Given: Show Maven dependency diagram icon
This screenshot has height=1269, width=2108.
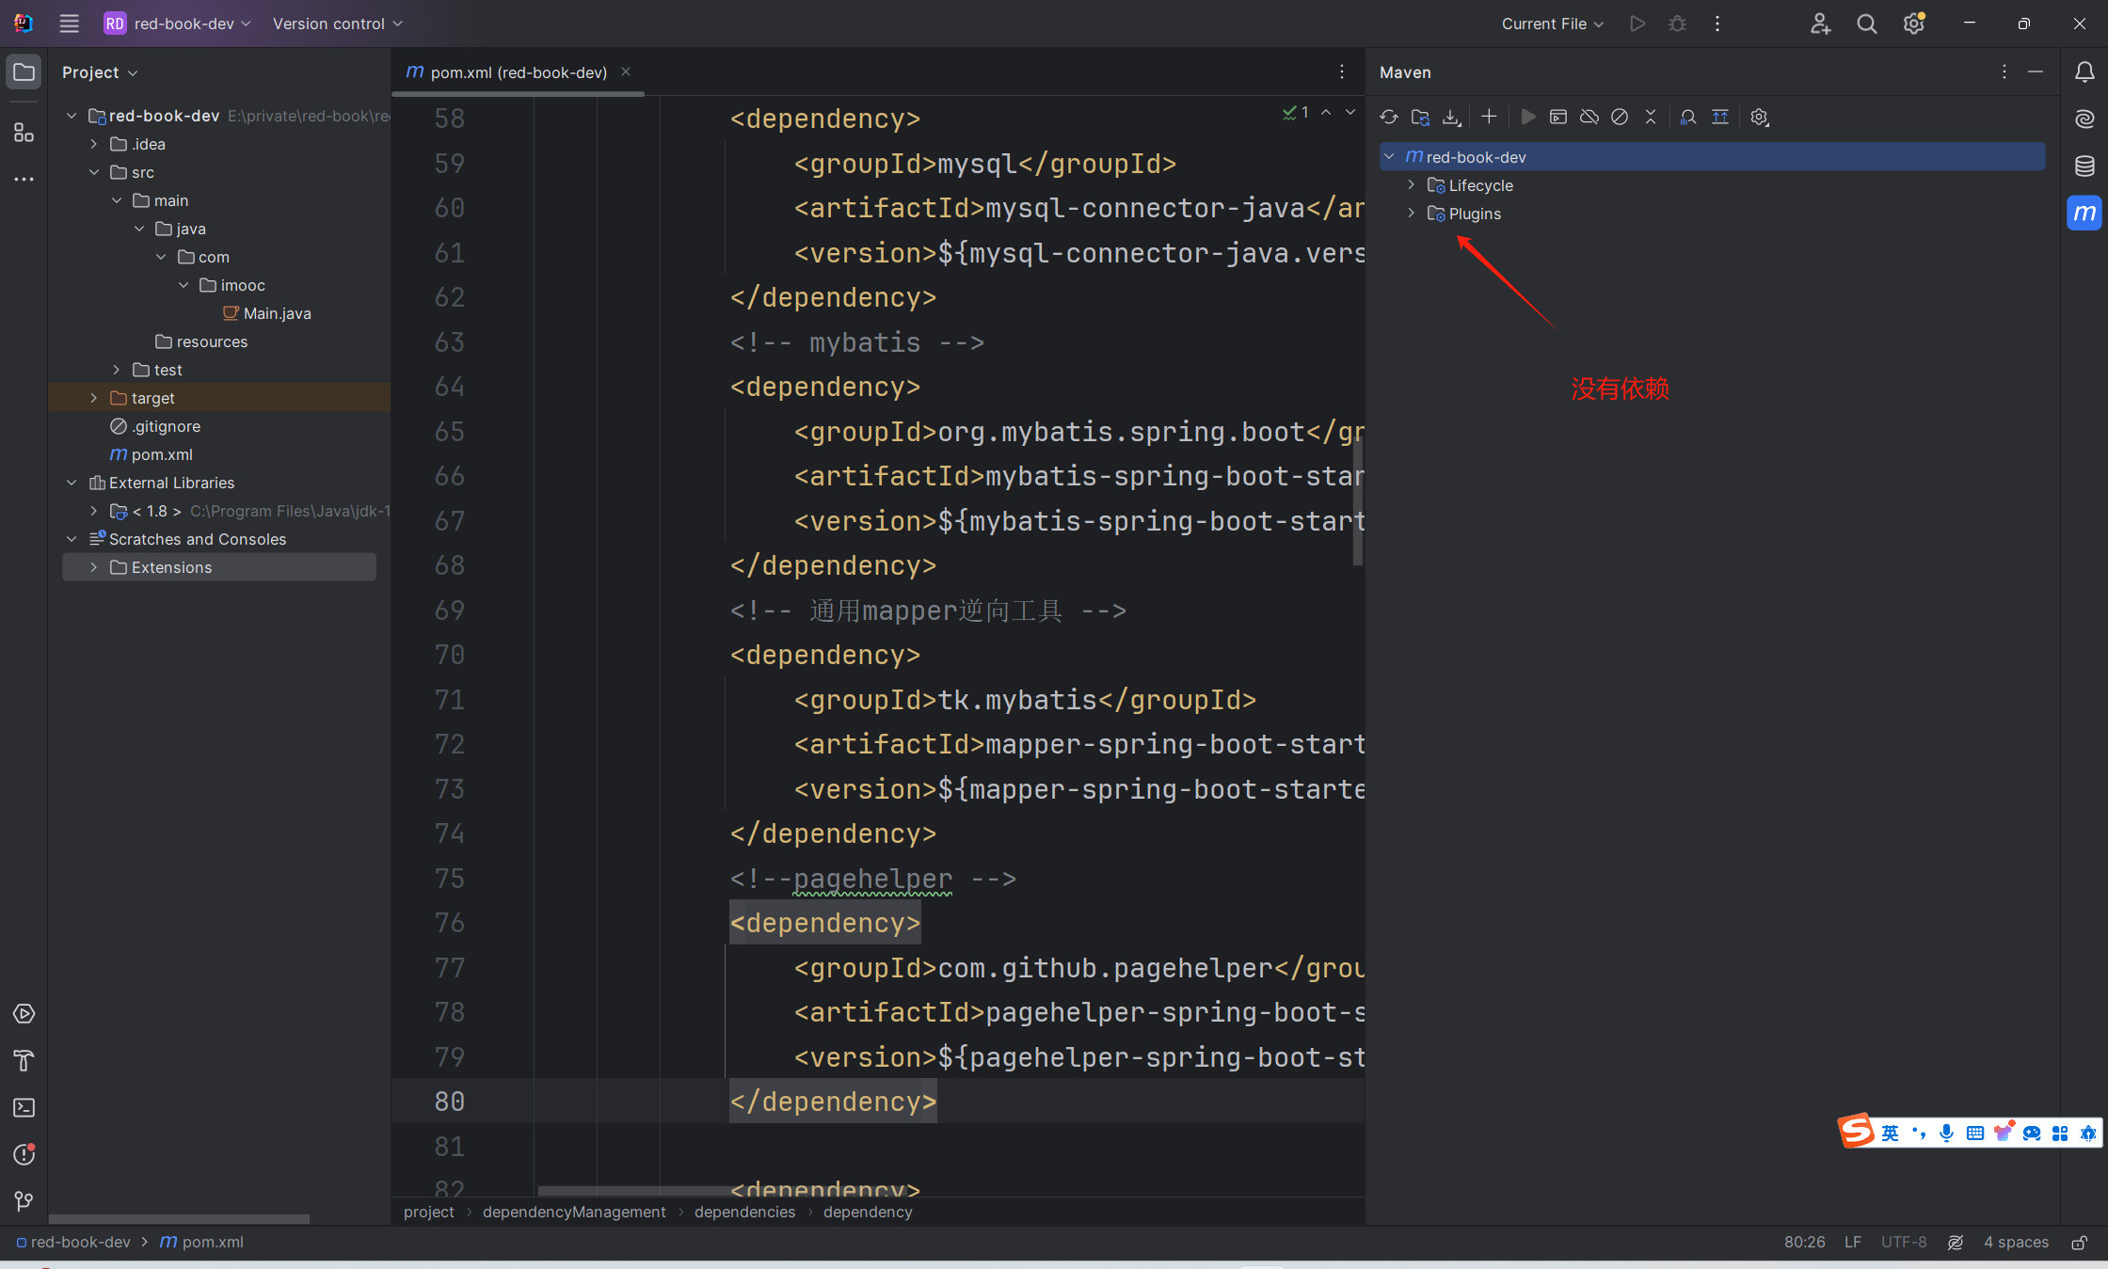Looking at the screenshot, I should (1720, 117).
